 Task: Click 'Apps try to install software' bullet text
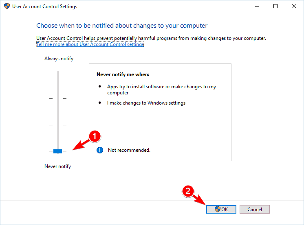coord(161,90)
